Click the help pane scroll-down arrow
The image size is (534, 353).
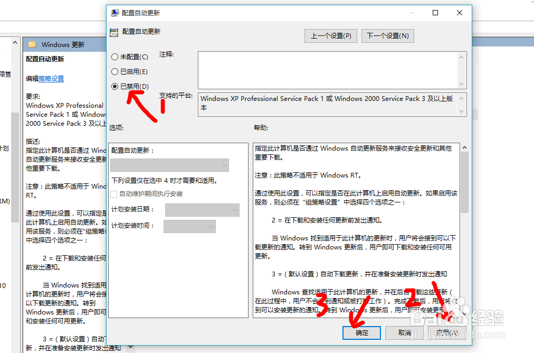464,313
